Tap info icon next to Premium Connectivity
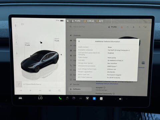This screenshot has height=120, width=160. tap(114, 94)
